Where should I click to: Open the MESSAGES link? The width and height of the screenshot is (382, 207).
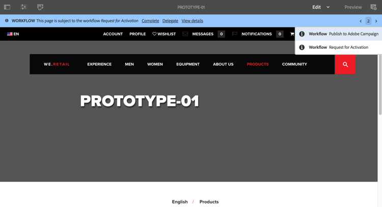coord(203,34)
